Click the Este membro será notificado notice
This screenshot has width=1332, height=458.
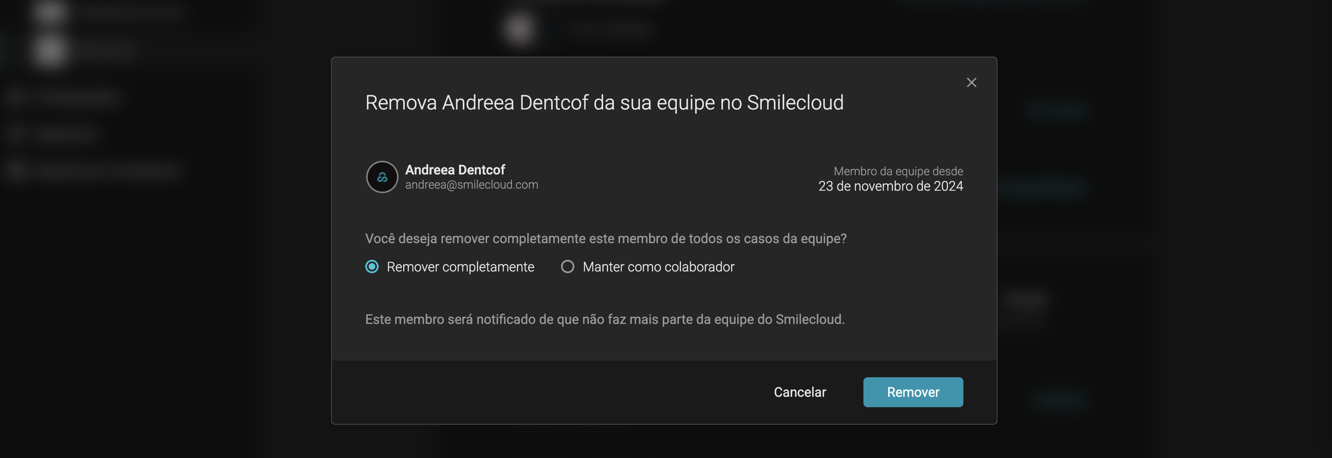point(604,319)
